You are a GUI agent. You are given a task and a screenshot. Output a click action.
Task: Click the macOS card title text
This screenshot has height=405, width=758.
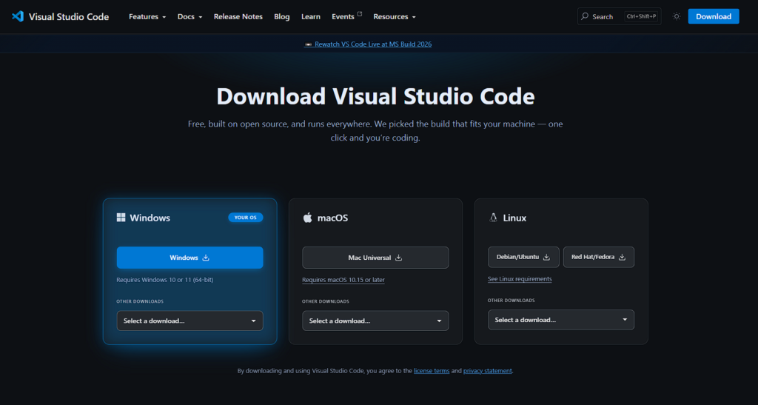332,218
